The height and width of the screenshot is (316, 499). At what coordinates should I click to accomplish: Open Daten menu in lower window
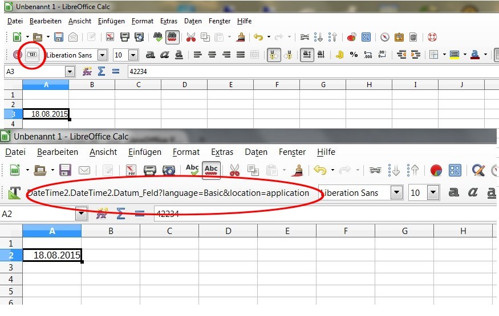coord(256,152)
